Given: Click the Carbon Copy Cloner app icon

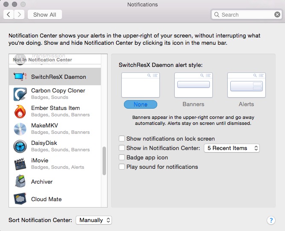Looking at the screenshot, I should coord(20,94).
